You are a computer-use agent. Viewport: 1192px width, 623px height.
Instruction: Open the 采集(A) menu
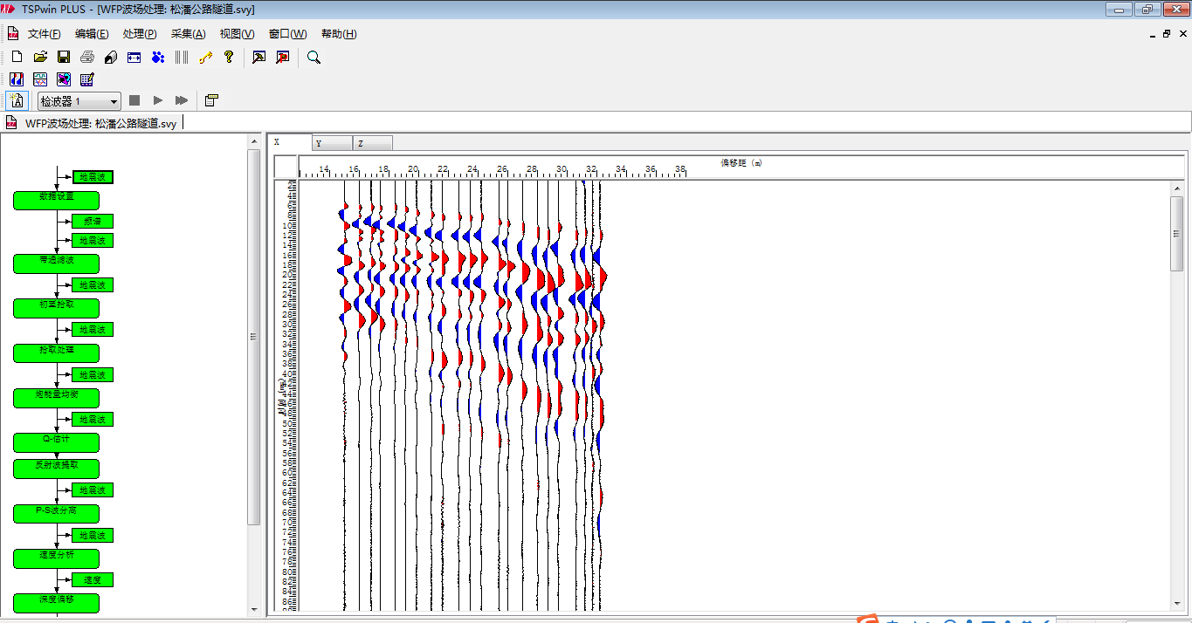click(x=188, y=34)
